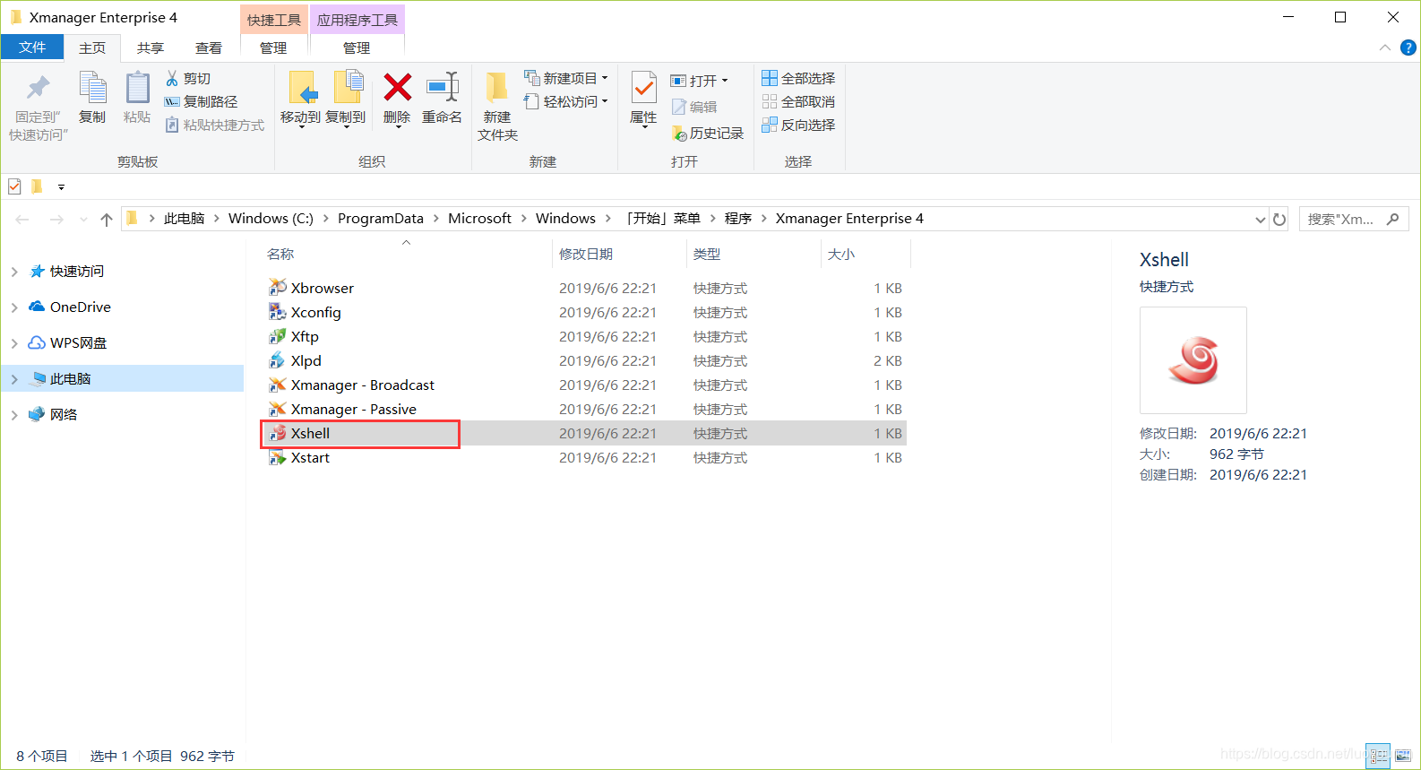Select the Cut scissors command

188,79
